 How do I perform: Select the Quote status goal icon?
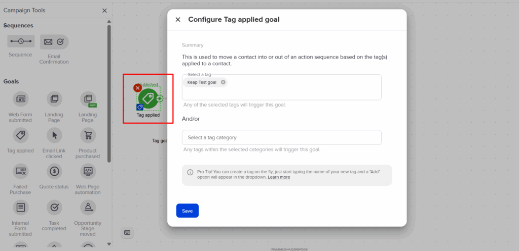coord(54,171)
